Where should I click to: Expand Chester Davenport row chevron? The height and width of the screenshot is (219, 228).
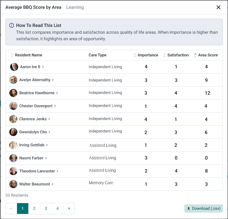[x=55, y=106]
